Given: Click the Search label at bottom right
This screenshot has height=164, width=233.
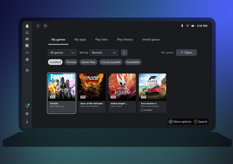Looking at the screenshot, I should [x=203, y=122].
